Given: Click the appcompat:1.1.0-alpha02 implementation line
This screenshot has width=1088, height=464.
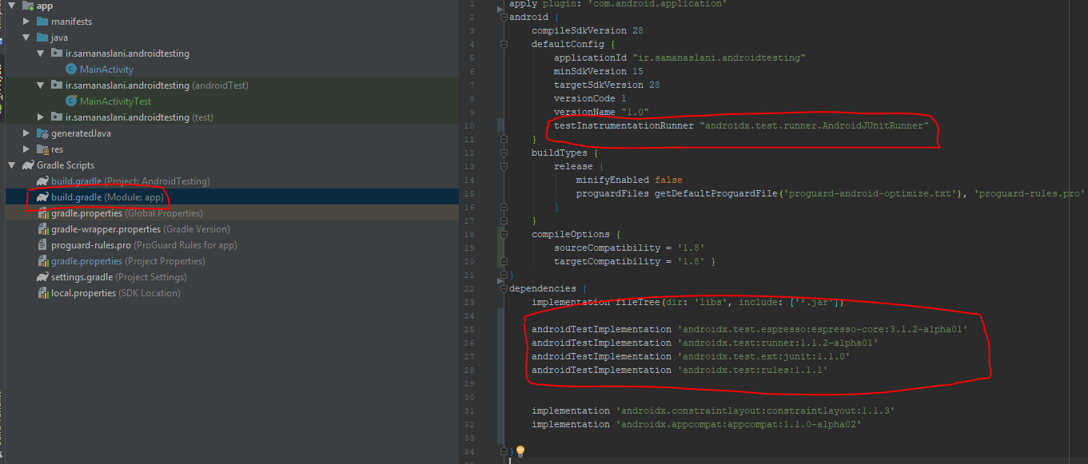Looking at the screenshot, I should (x=696, y=424).
